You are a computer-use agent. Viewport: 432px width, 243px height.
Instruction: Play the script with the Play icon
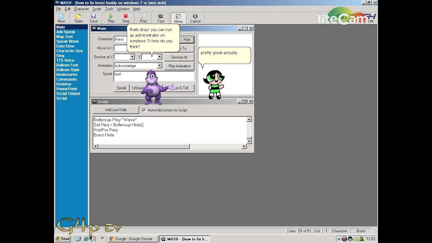[x=111, y=18]
